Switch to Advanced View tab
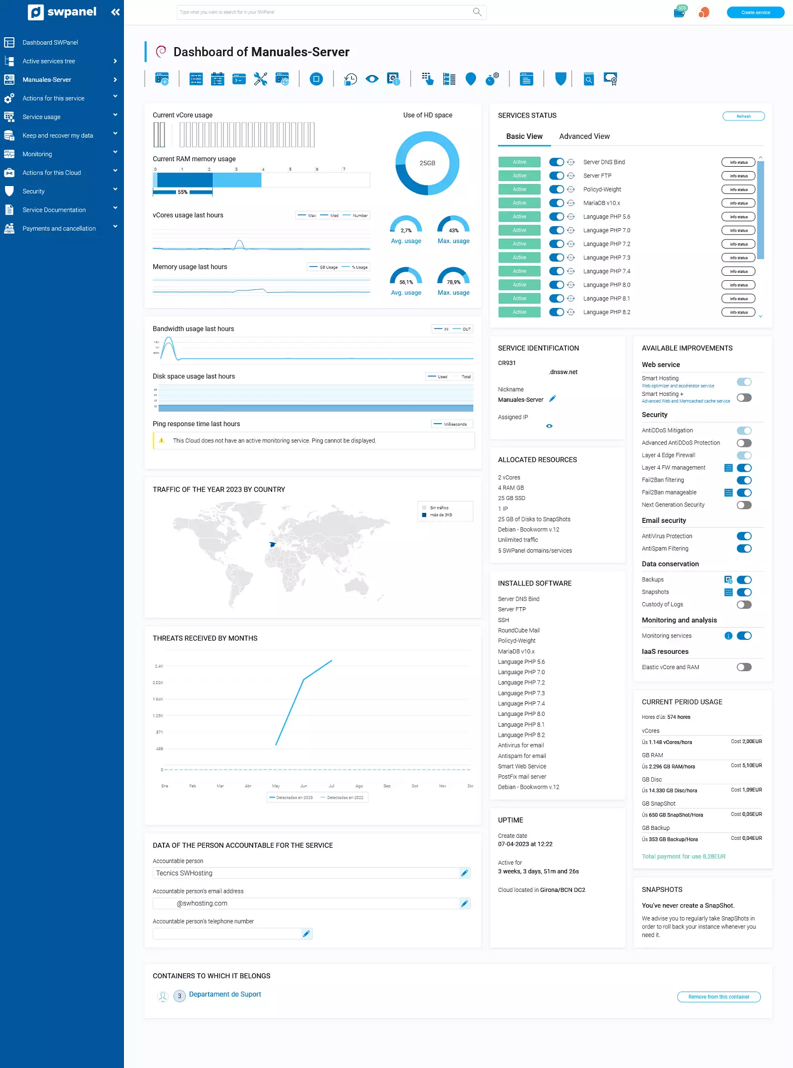Image resolution: width=793 pixels, height=1068 pixels. pos(584,136)
